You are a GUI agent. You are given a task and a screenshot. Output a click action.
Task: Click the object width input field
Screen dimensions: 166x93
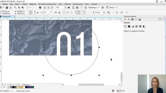(22, 11)
